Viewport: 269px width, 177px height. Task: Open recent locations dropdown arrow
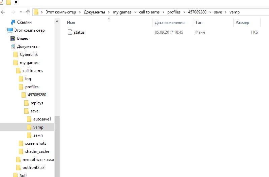pyautogui.click(x=21, y=12)
